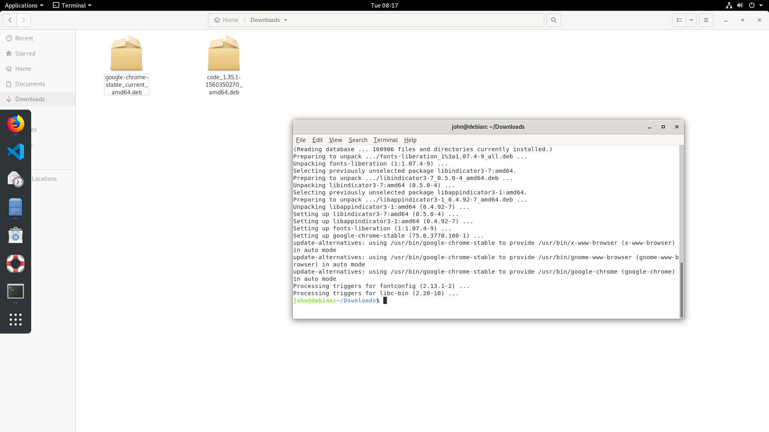The image size is (769, 432).
Task: Open terminal Search menu
Action: point(358,140)
